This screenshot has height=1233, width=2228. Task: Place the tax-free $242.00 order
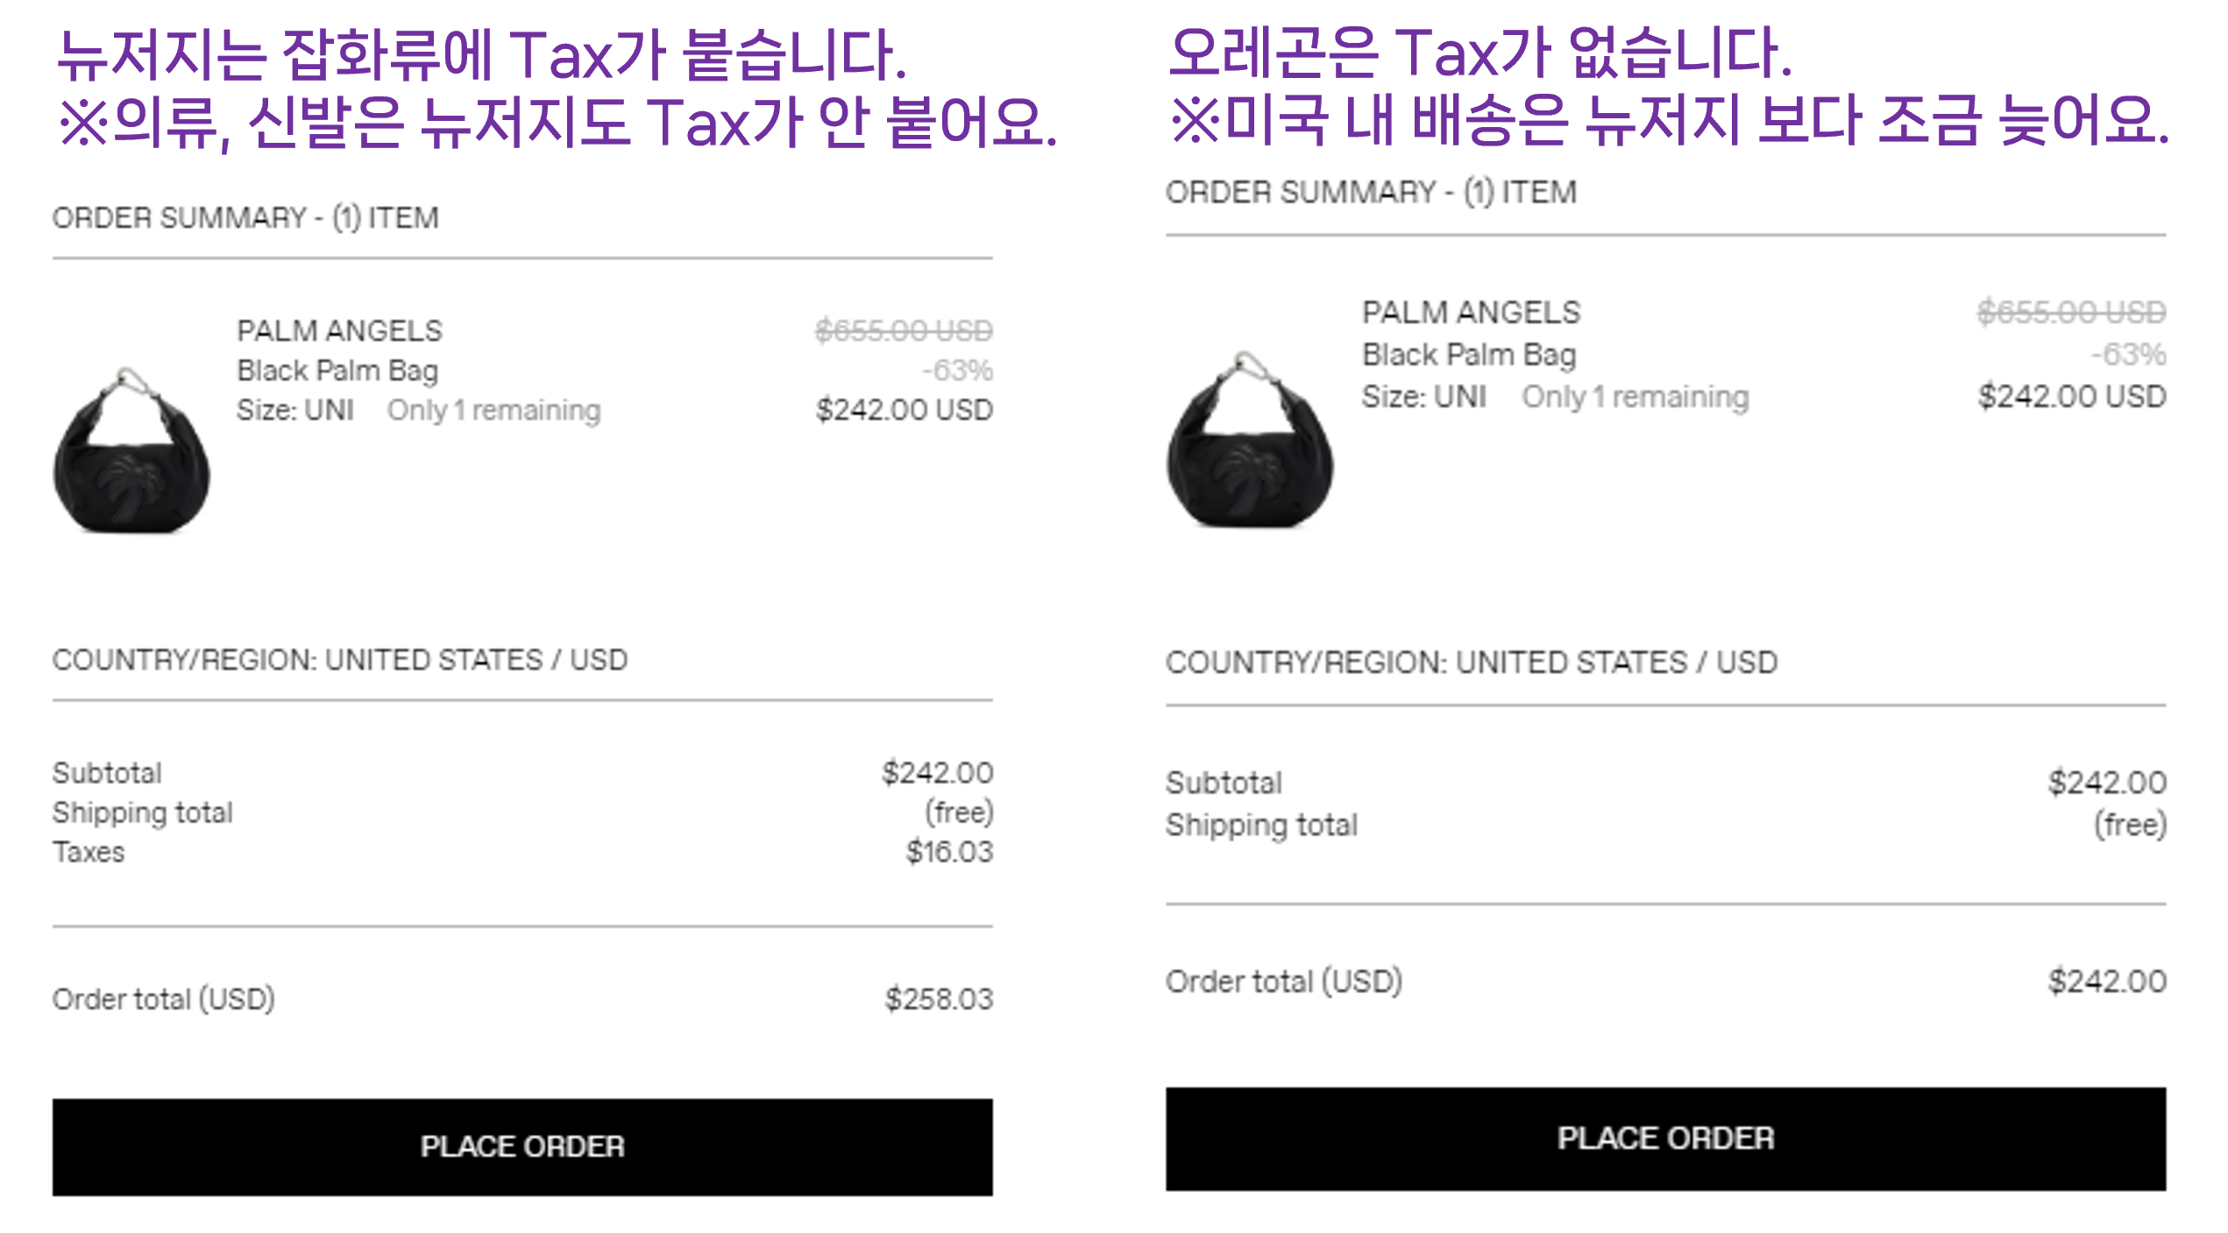coord(1665,1138)
